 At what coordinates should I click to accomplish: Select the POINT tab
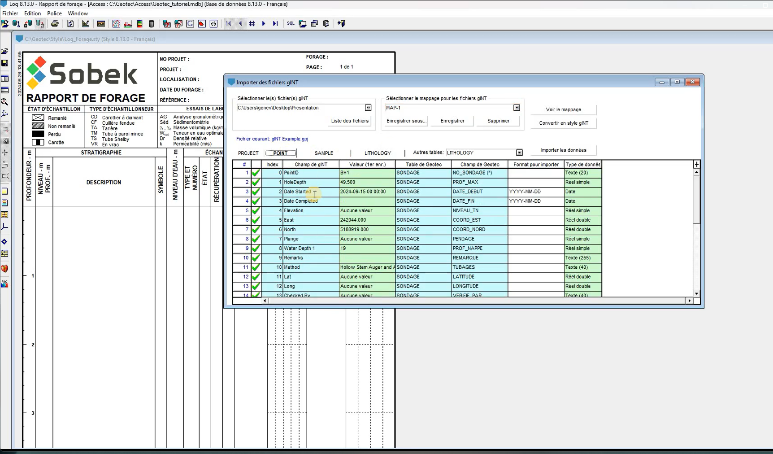click(280, 153)
